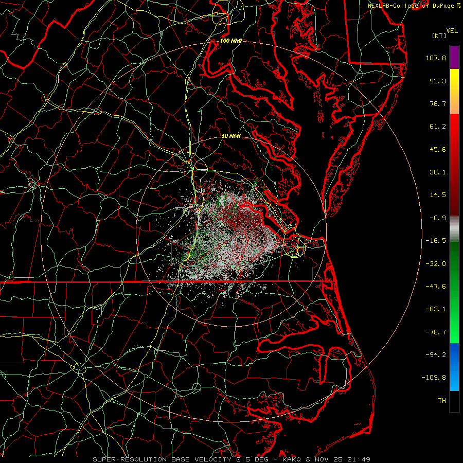463x463 pixels.
Task: Click the TH label below the scale
Action: (x=442, y=401)
